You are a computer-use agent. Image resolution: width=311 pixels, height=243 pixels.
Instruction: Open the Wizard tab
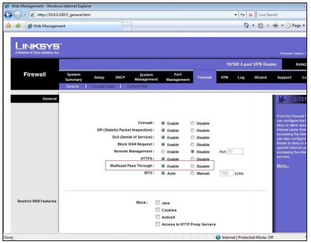(260, 78)
